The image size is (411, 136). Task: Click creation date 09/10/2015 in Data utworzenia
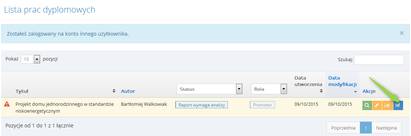(306, 104)
